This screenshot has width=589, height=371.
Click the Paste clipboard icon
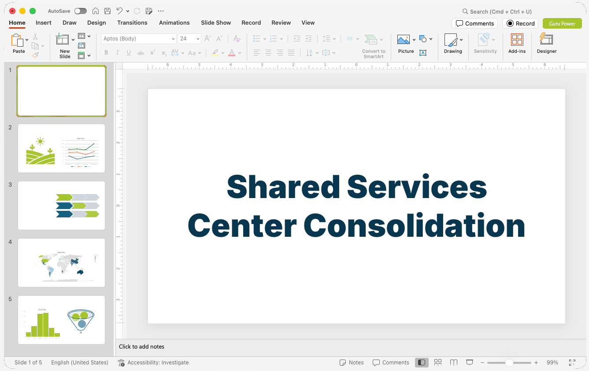pos(17,40)
